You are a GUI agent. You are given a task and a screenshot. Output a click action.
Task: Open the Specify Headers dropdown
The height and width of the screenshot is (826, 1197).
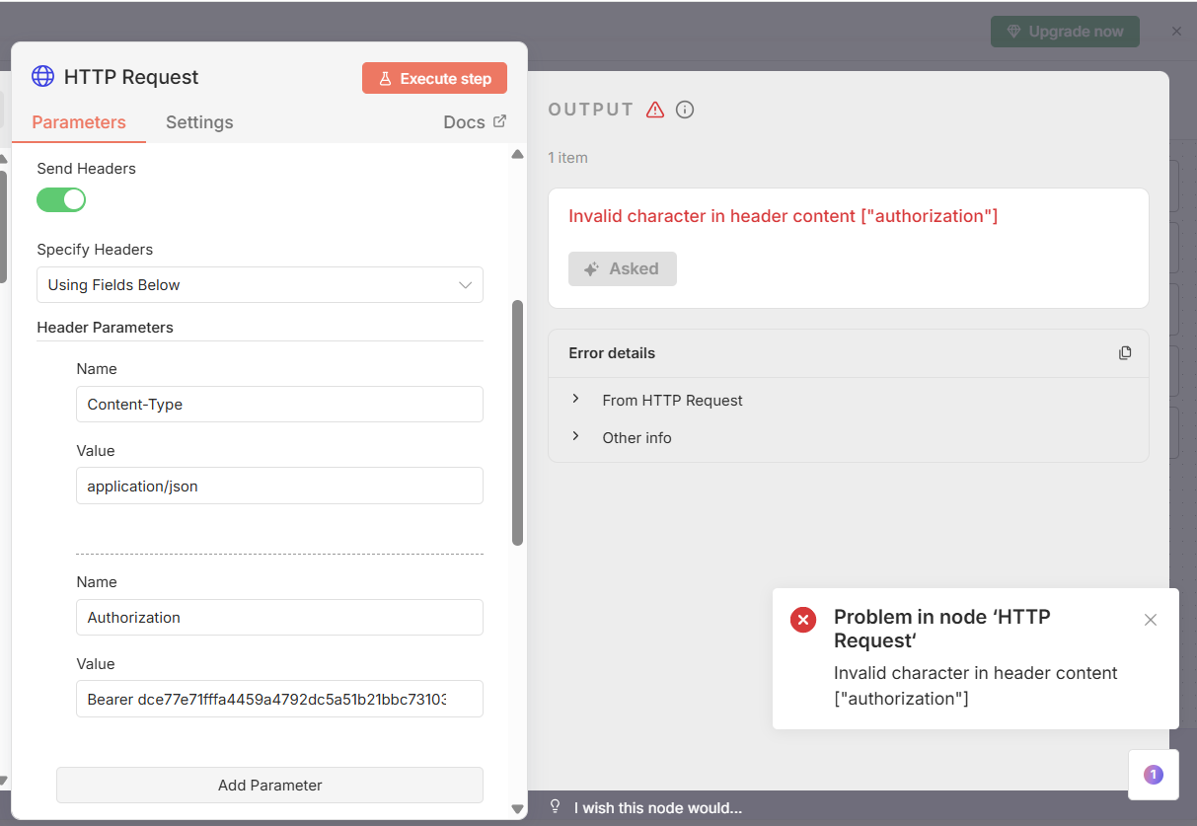[x=261, y=285]
